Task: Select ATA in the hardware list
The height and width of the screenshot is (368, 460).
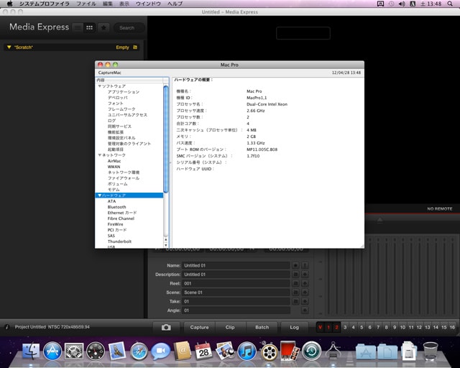Action: coord(111,201)
